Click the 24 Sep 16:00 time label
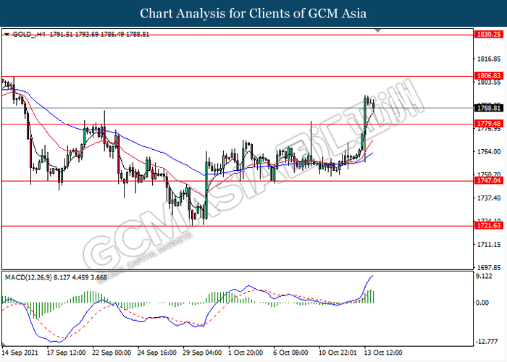Viewport: 507px width, 362px height. (x=157, y=353)
